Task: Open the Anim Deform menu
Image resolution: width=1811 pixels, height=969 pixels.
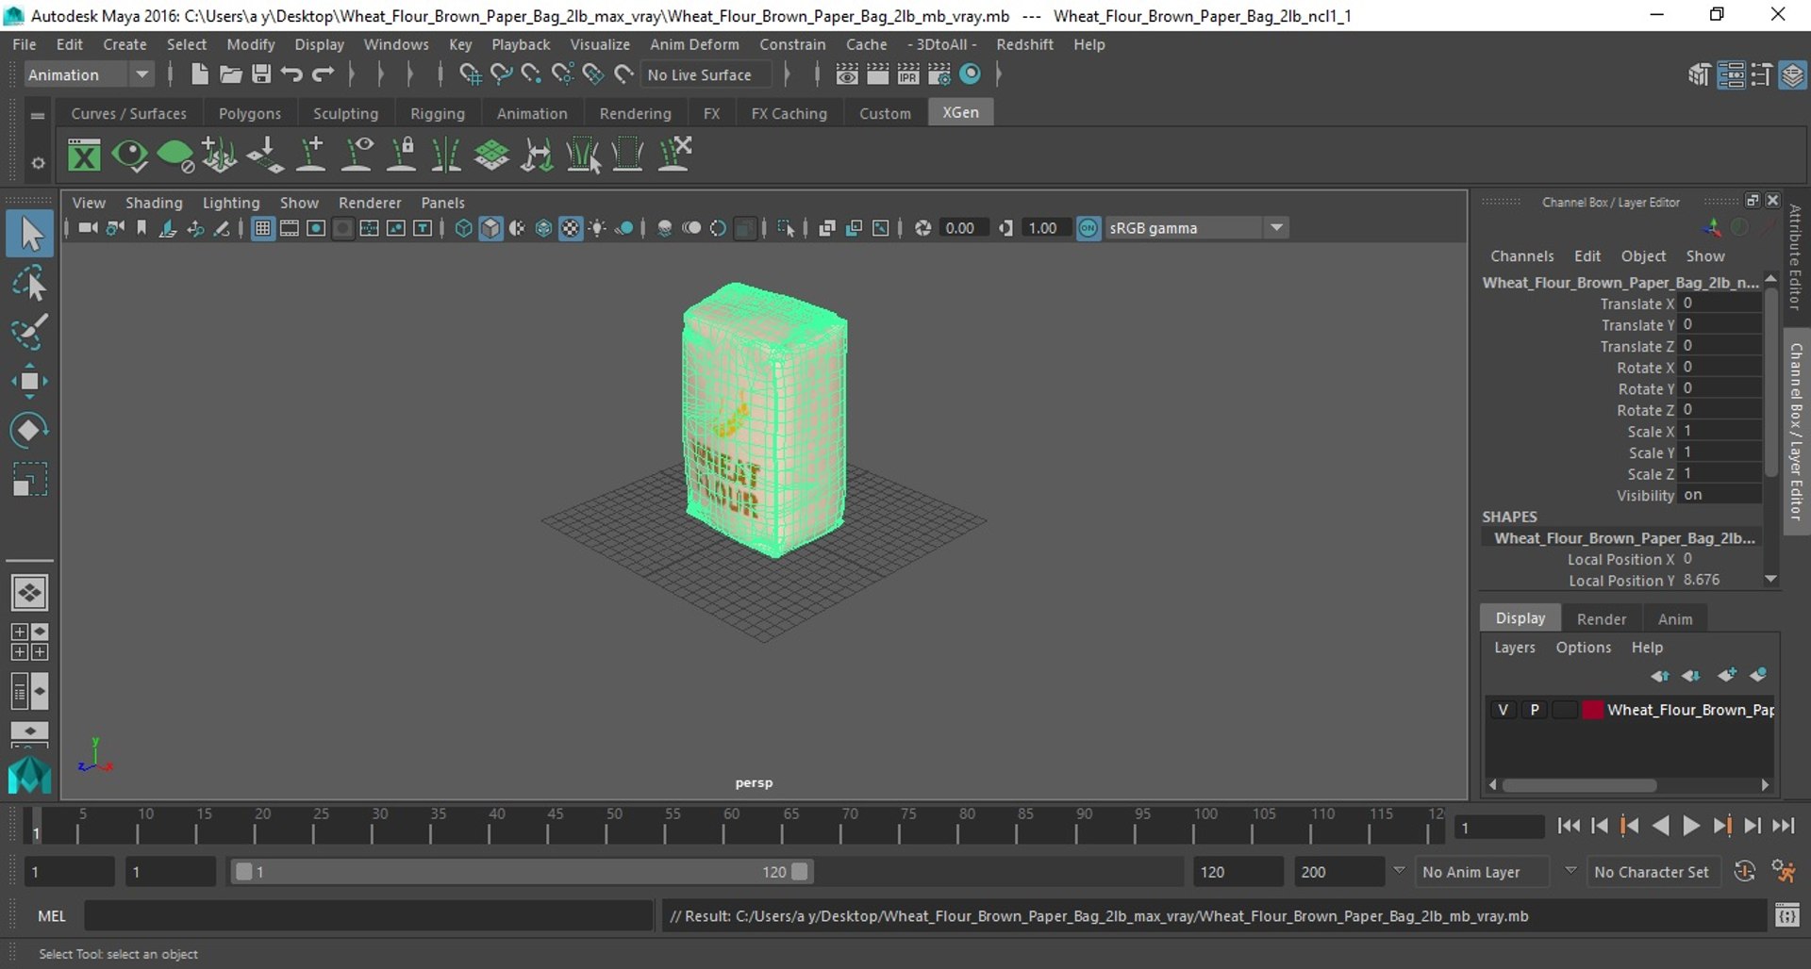Action: (x=694, y=44)
